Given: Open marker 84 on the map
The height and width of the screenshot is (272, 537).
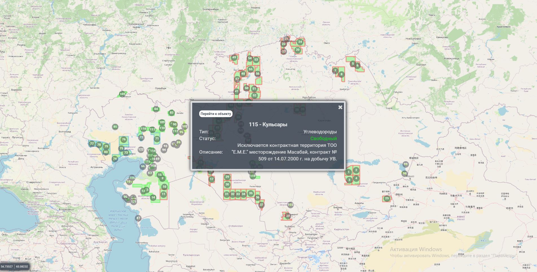Looking at the screenshot, I should point(156,109).
